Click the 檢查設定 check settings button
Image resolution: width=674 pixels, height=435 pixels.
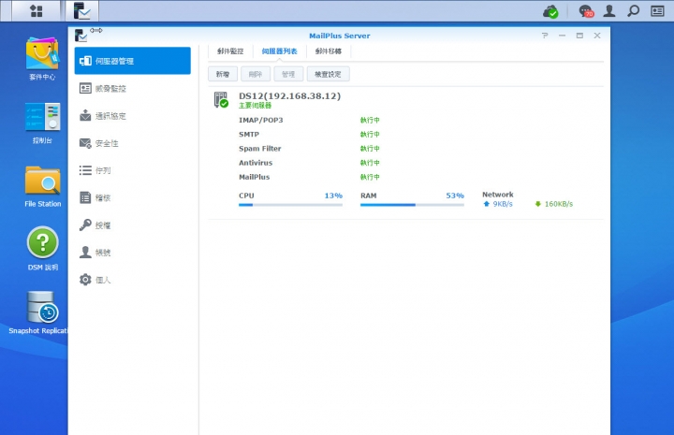(x=328, y=74)
